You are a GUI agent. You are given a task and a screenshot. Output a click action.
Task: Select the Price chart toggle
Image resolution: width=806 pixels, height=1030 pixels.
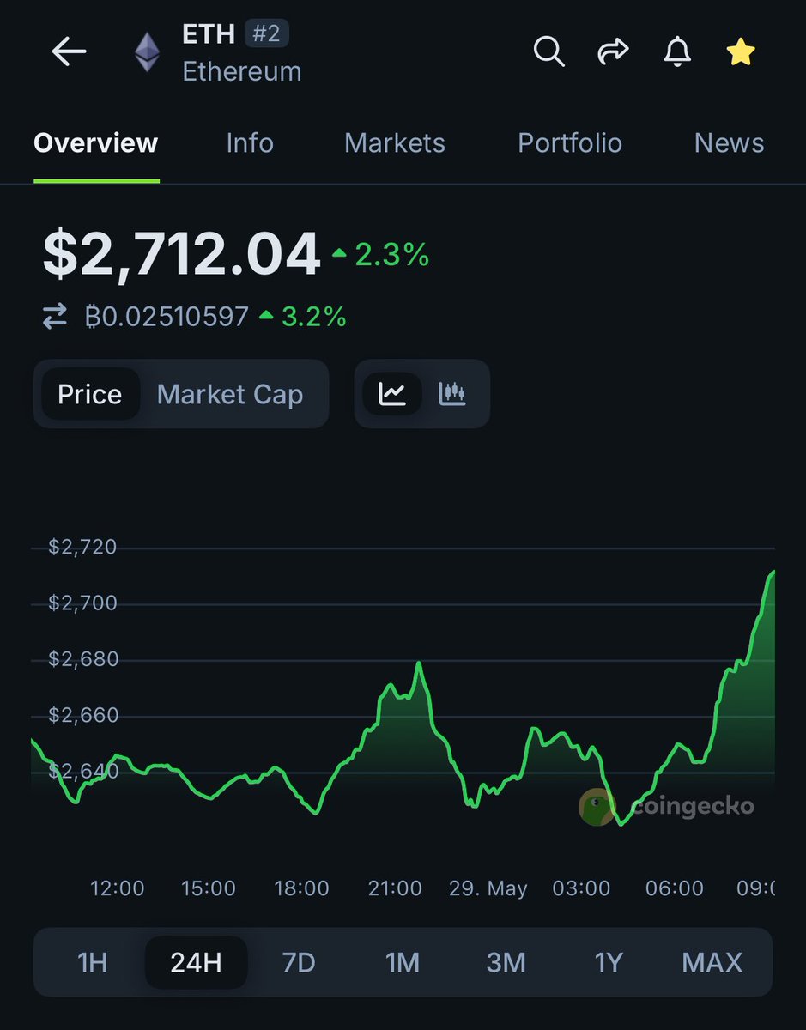(89, 394)
